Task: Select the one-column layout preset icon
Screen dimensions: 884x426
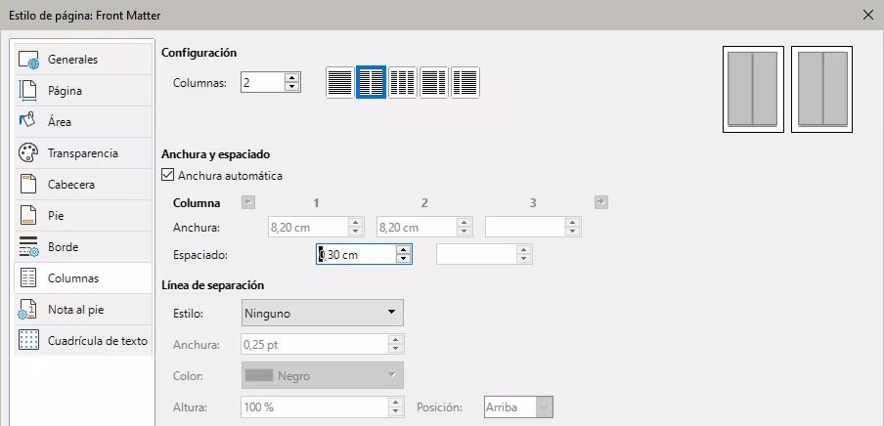Action: click(339, 83)
